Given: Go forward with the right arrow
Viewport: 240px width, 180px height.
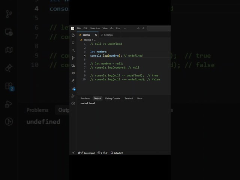Looking at the screenshot, I should [x=143, y=28].
